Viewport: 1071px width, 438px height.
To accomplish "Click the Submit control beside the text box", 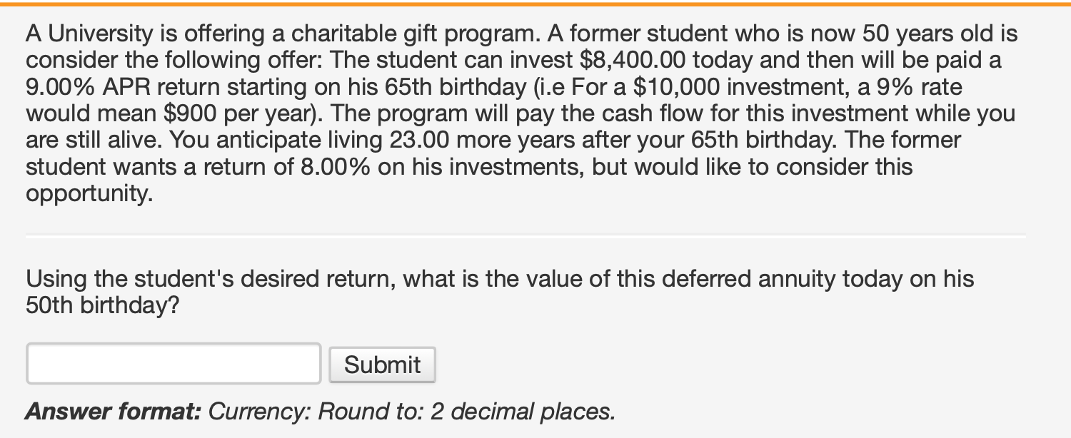I will (x=383, y=364).
